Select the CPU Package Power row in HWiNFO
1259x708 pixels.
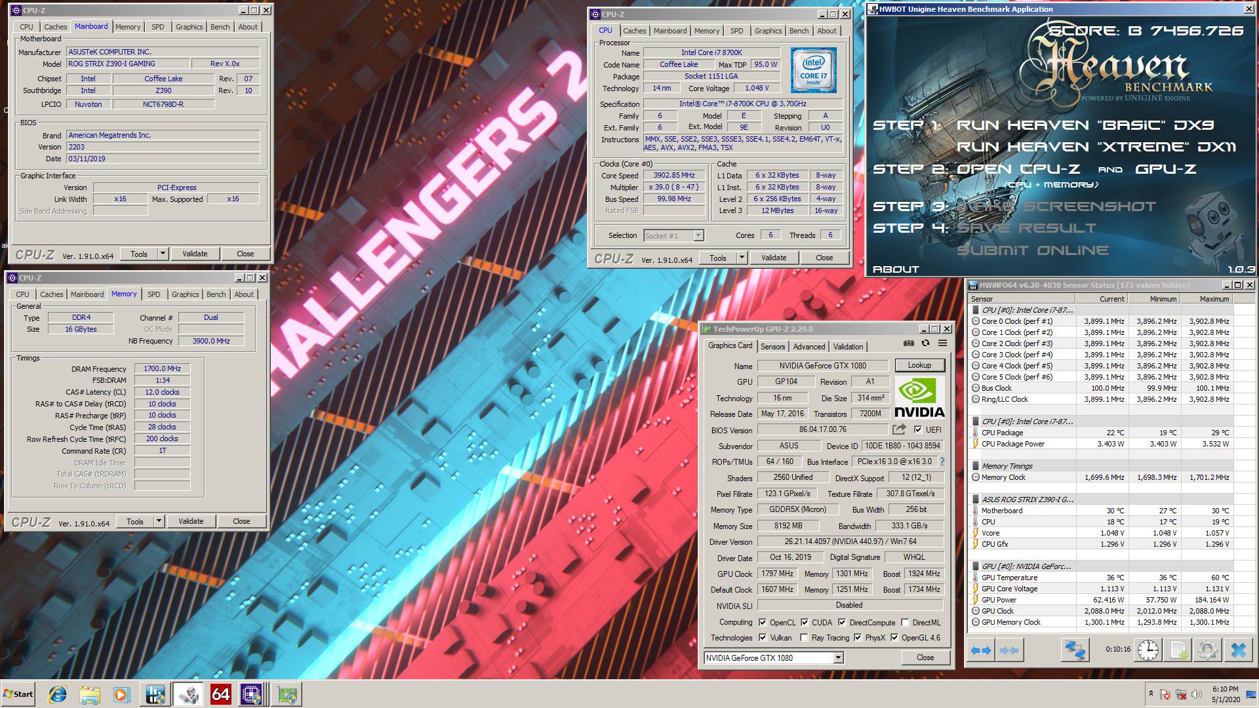click(1100, 444)
